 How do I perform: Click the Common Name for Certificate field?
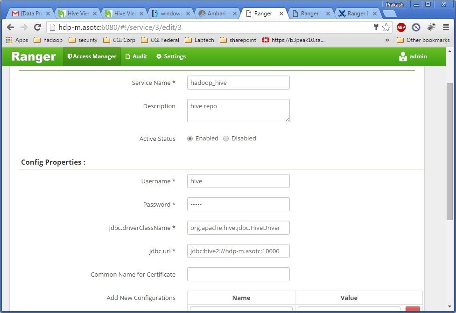(x=238, y=274)
